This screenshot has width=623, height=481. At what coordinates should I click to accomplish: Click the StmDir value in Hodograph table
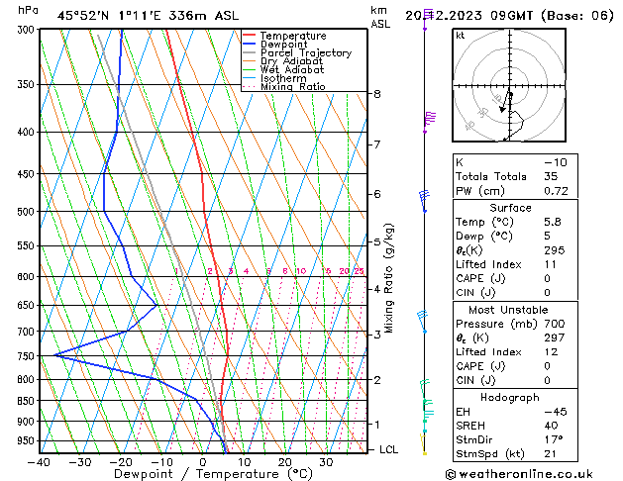pyautogui.click(x=553, y=439)
